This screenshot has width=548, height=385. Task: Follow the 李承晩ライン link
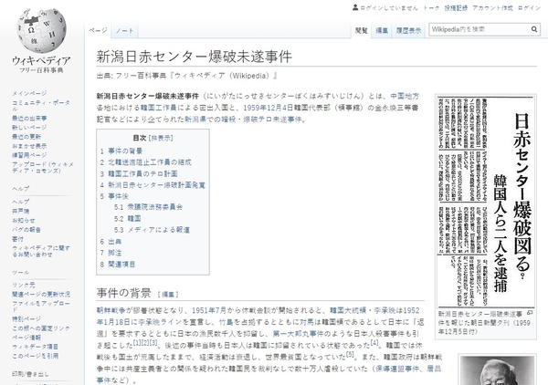click(159, 322)
